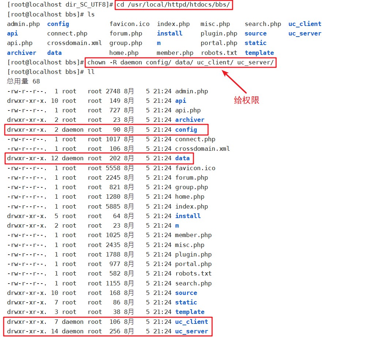Click the ls command at the prompt
The height and width of the screenshot is (337, 392).
[91, 15]
